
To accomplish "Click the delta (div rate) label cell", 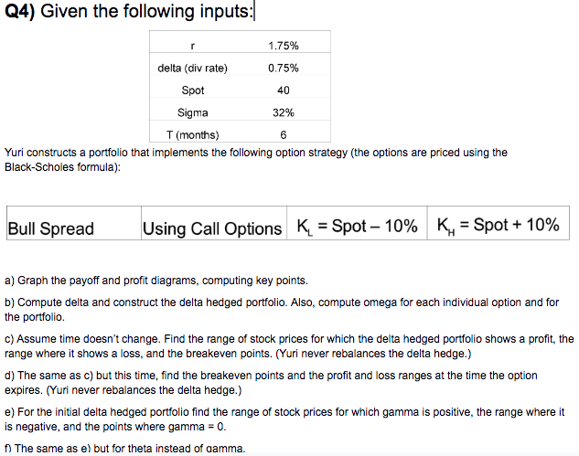I will (x=192, y=69).
